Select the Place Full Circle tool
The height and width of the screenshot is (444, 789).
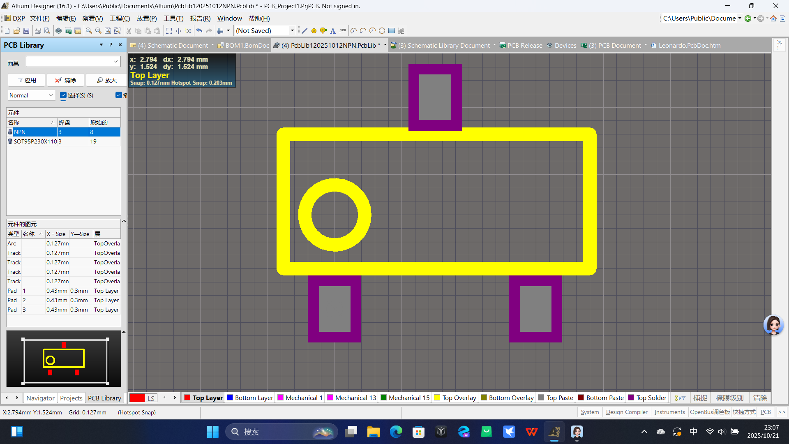(x=382, y=31)
